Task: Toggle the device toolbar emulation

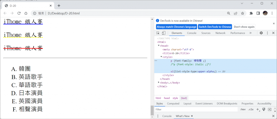Action: coord(164,33)
